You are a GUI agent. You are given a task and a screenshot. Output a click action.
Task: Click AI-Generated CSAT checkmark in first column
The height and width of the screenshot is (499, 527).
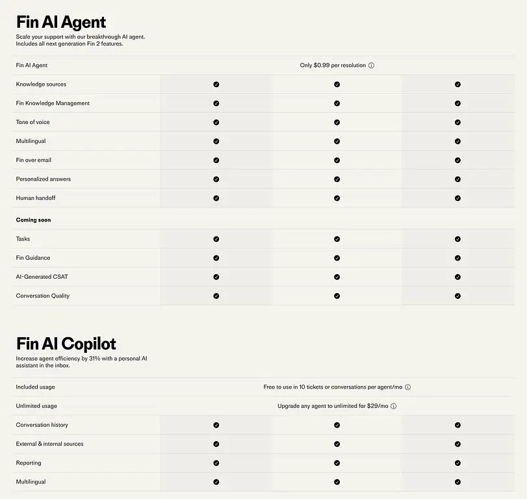216,277
